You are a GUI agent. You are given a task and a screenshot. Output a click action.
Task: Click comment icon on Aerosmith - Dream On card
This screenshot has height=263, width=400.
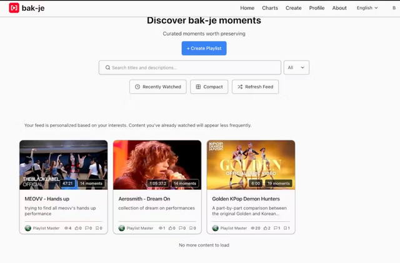click(181, 228)
